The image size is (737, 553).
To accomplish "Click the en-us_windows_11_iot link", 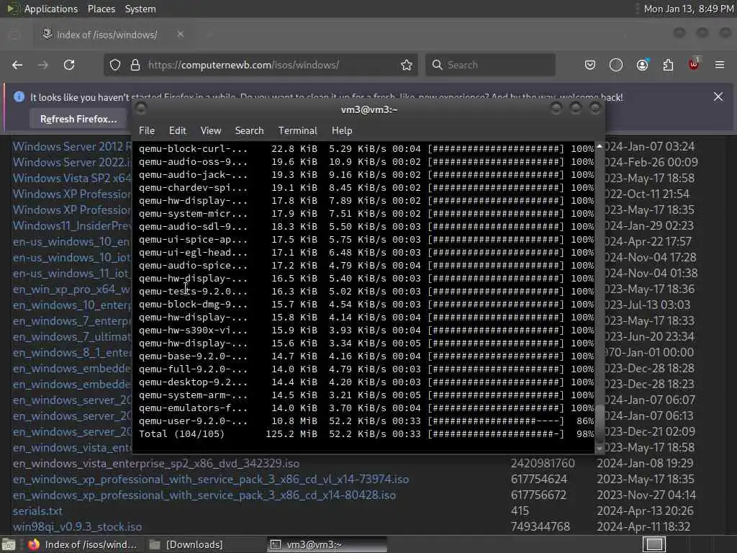I will tap(73, 273).
